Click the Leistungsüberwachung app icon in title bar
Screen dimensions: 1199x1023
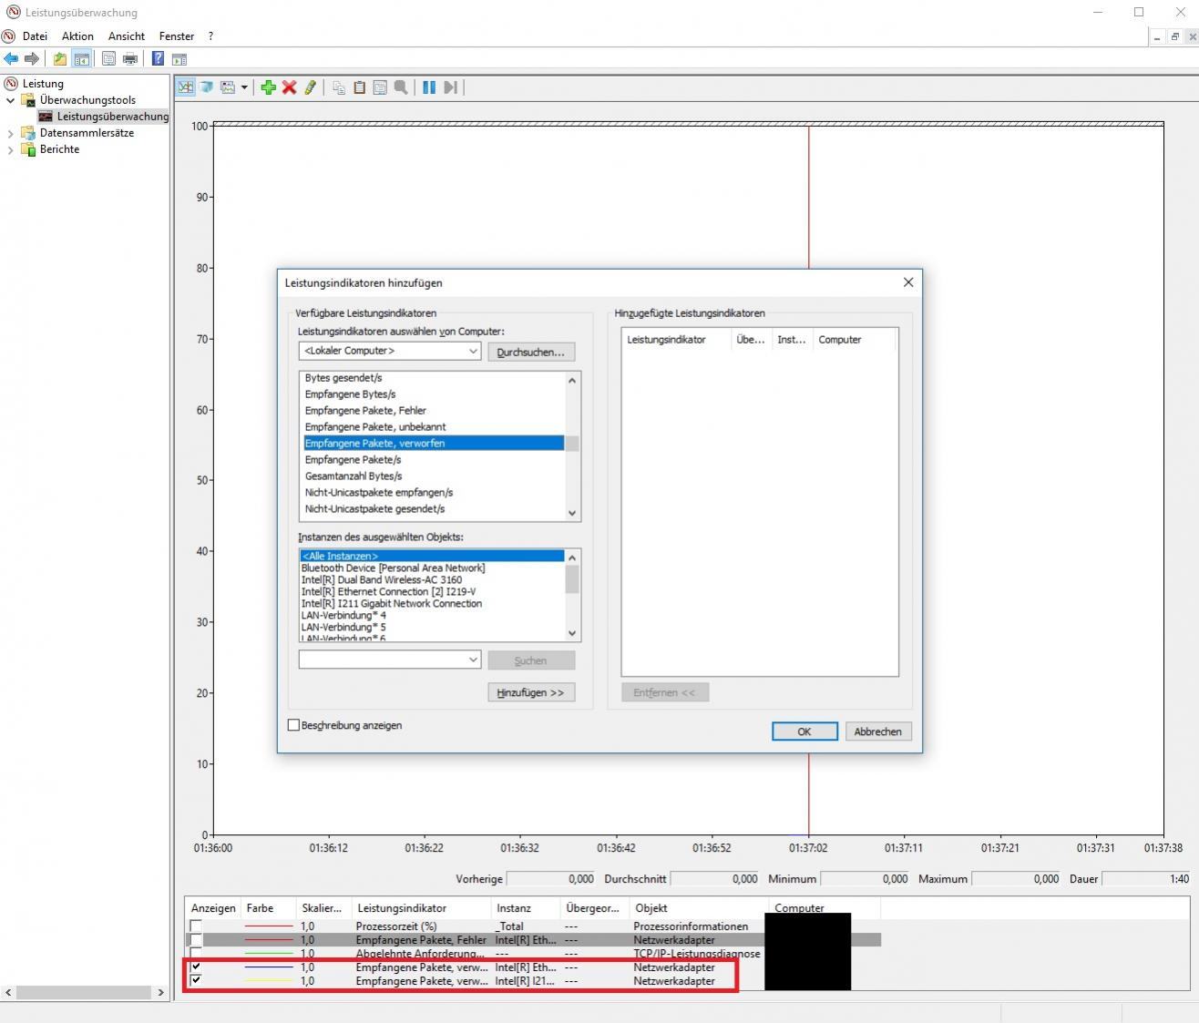coord(13,12)
